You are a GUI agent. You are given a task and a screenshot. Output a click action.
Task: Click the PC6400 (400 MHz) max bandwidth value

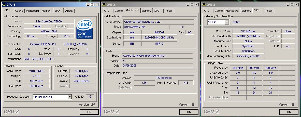(248, 36)
